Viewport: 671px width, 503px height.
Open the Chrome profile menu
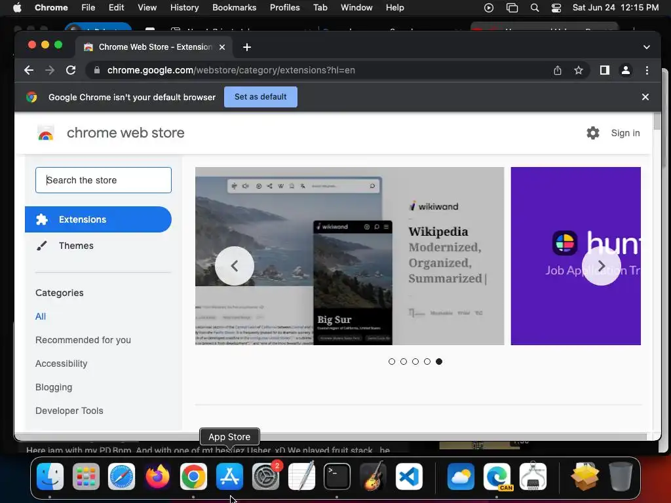point(626,70)
